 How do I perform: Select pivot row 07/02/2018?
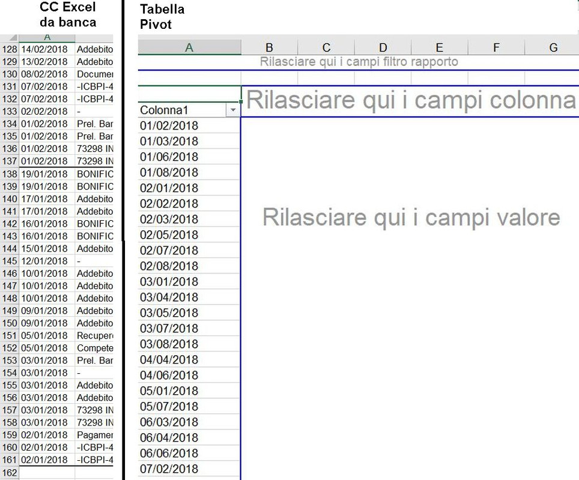click(189, 469)
